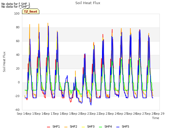Click the vertical Soil Heat Flux axis label
This screenshot has width=176, height=132.
click(4, 62)
